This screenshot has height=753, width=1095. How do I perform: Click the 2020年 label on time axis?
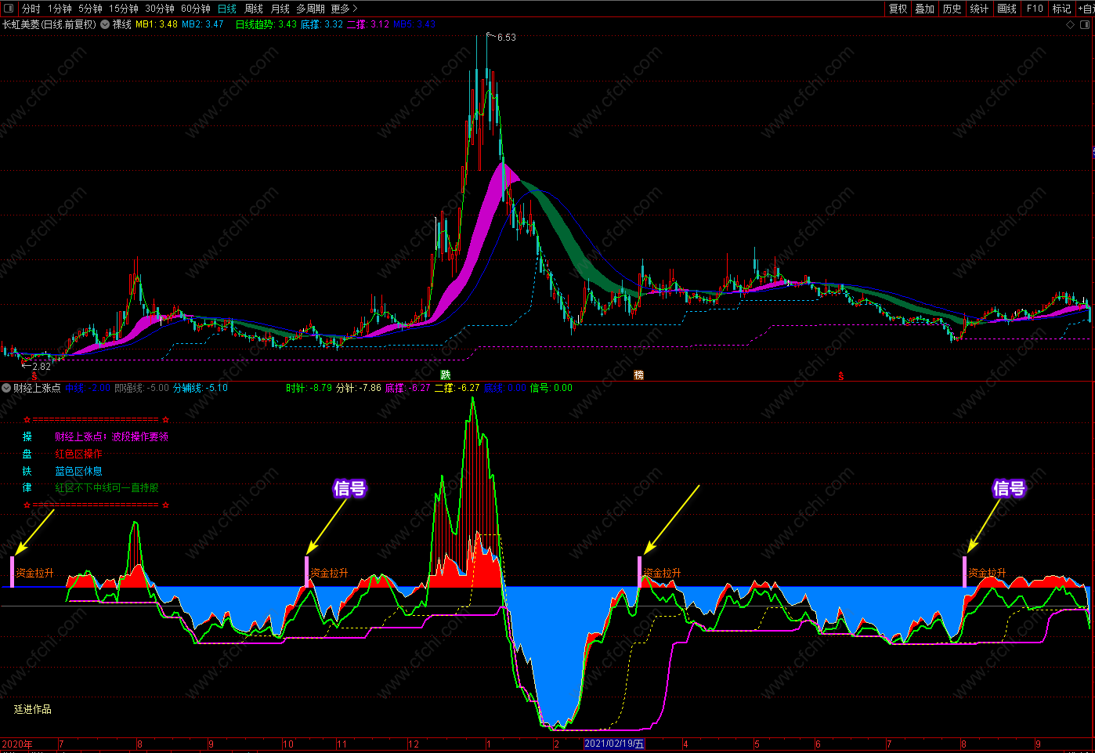pyautogui.click(x=17, y=744)
